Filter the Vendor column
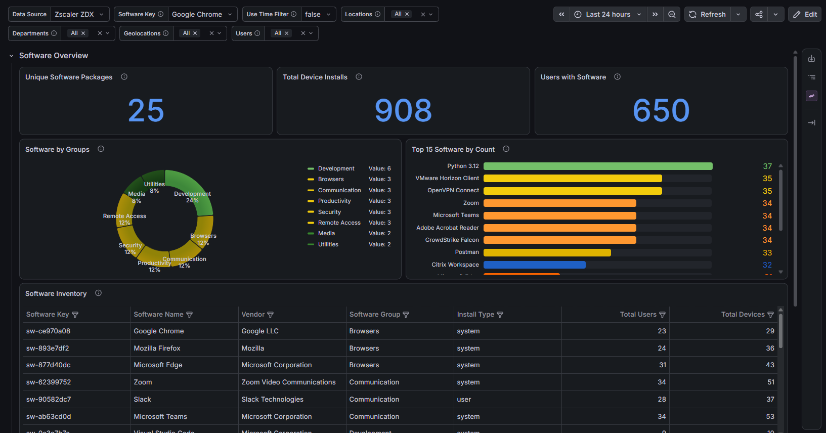The height and width of the screenshot is (433, 826). [x=270, y=315]
